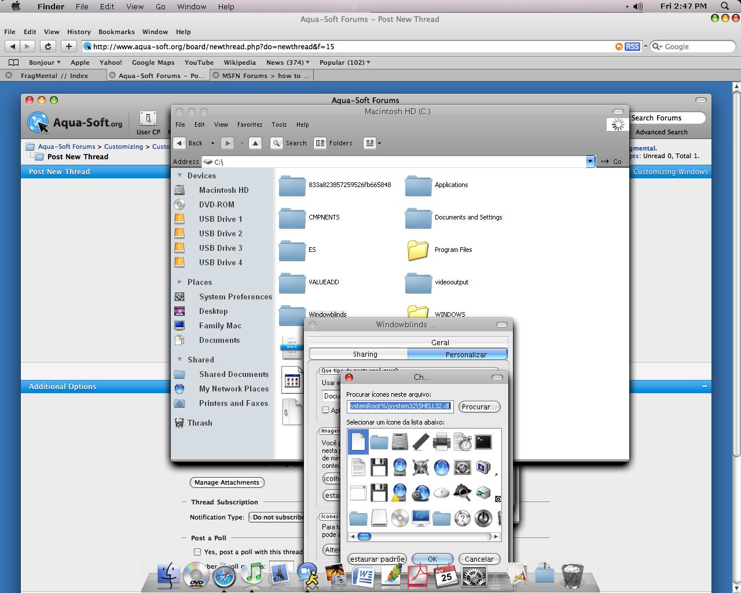Open the Views dropdown in Explorer toolbar
Screen dimensions: 741x593
(379, 143)
